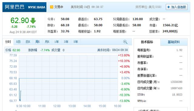Click the 总股本 value 249,000万
The height and width of the screenshot is (111, 194).
click(170, 31)
